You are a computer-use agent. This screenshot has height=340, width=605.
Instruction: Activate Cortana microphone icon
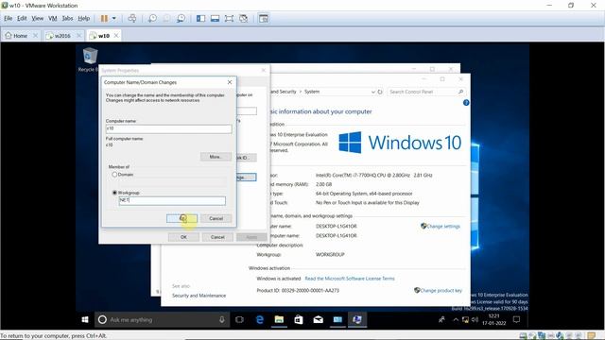pyautogui.click(x=222, y=319)
